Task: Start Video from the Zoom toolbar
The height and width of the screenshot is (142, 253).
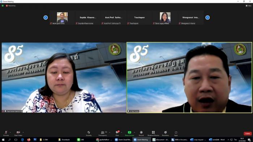Action: (18, 133)
